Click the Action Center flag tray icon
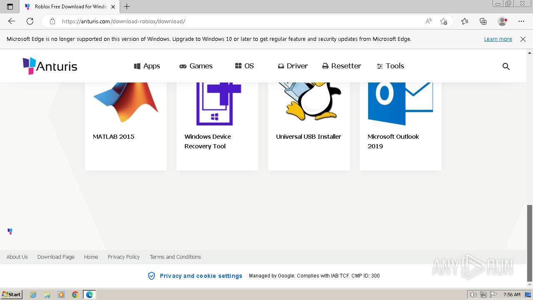The height and width of the screenshot is (300, 533). click(x=493, y=295)
